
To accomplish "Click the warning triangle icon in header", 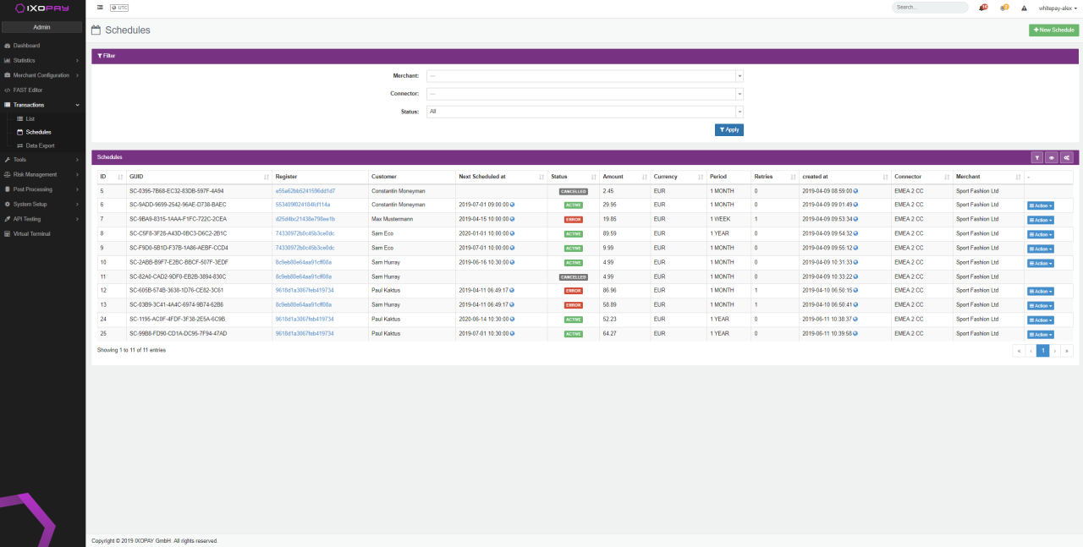I will (1024, 8).
